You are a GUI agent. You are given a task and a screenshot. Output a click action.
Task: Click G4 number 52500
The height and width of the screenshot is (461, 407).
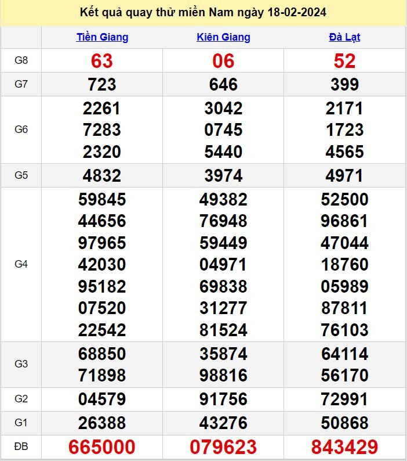click(344, 200)
